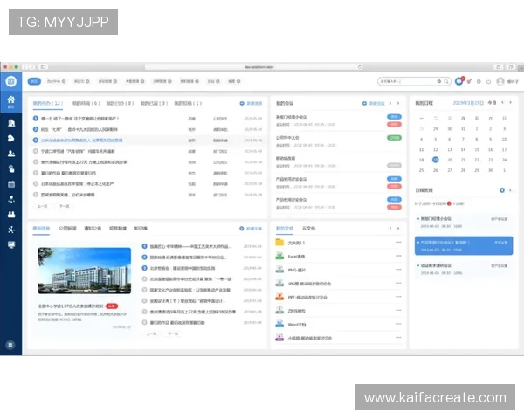Select radio circle for 日本化妆品 task row
The width and height of the screenshot is (524, 419).
click(36, 183)
